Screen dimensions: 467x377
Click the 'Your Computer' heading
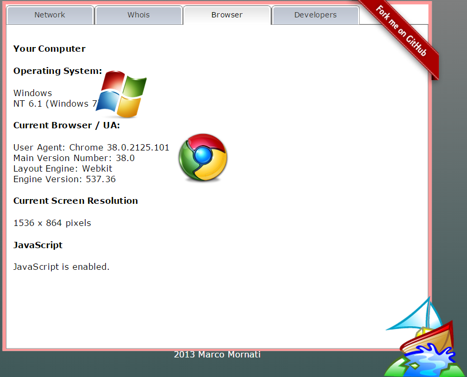[x=50, y=49]
